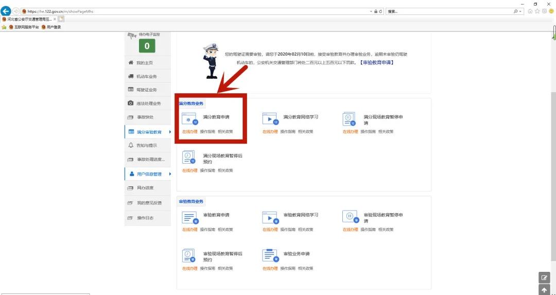Click the browser back arrow button

pos(7,11)
